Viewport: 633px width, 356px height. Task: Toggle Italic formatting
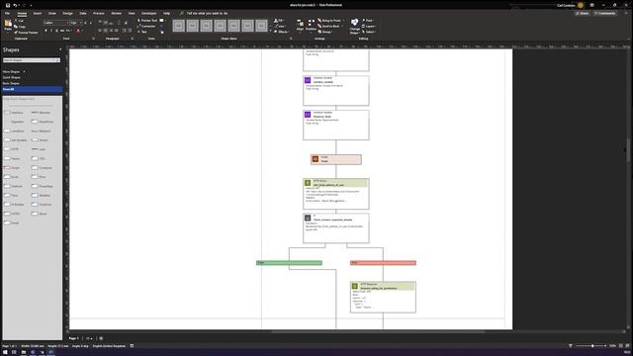tap(50, 31)
